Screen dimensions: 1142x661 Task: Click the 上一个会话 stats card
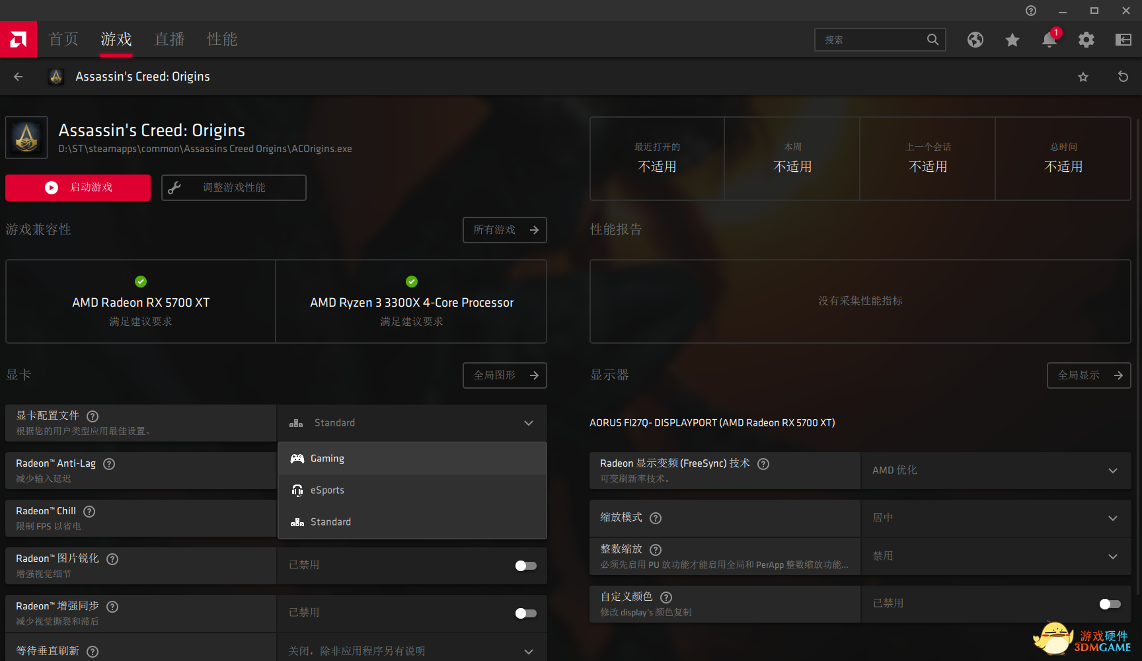point(928,159)
